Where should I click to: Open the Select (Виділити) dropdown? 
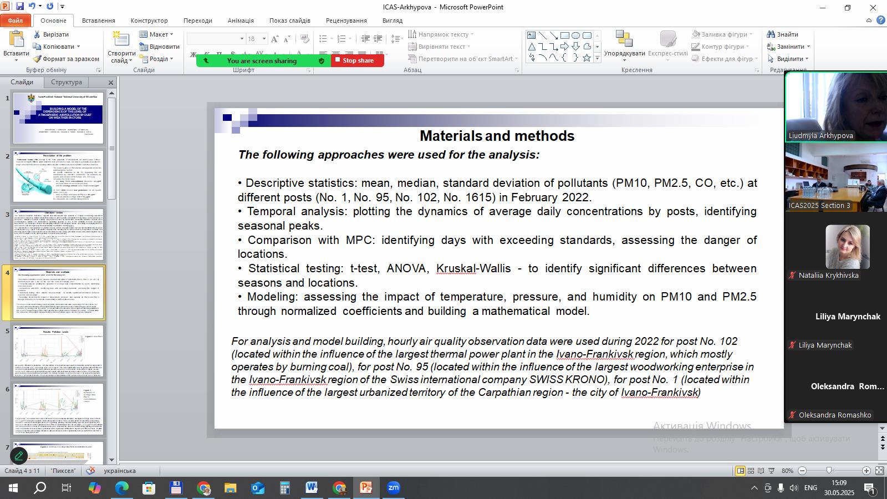point(788,59)
